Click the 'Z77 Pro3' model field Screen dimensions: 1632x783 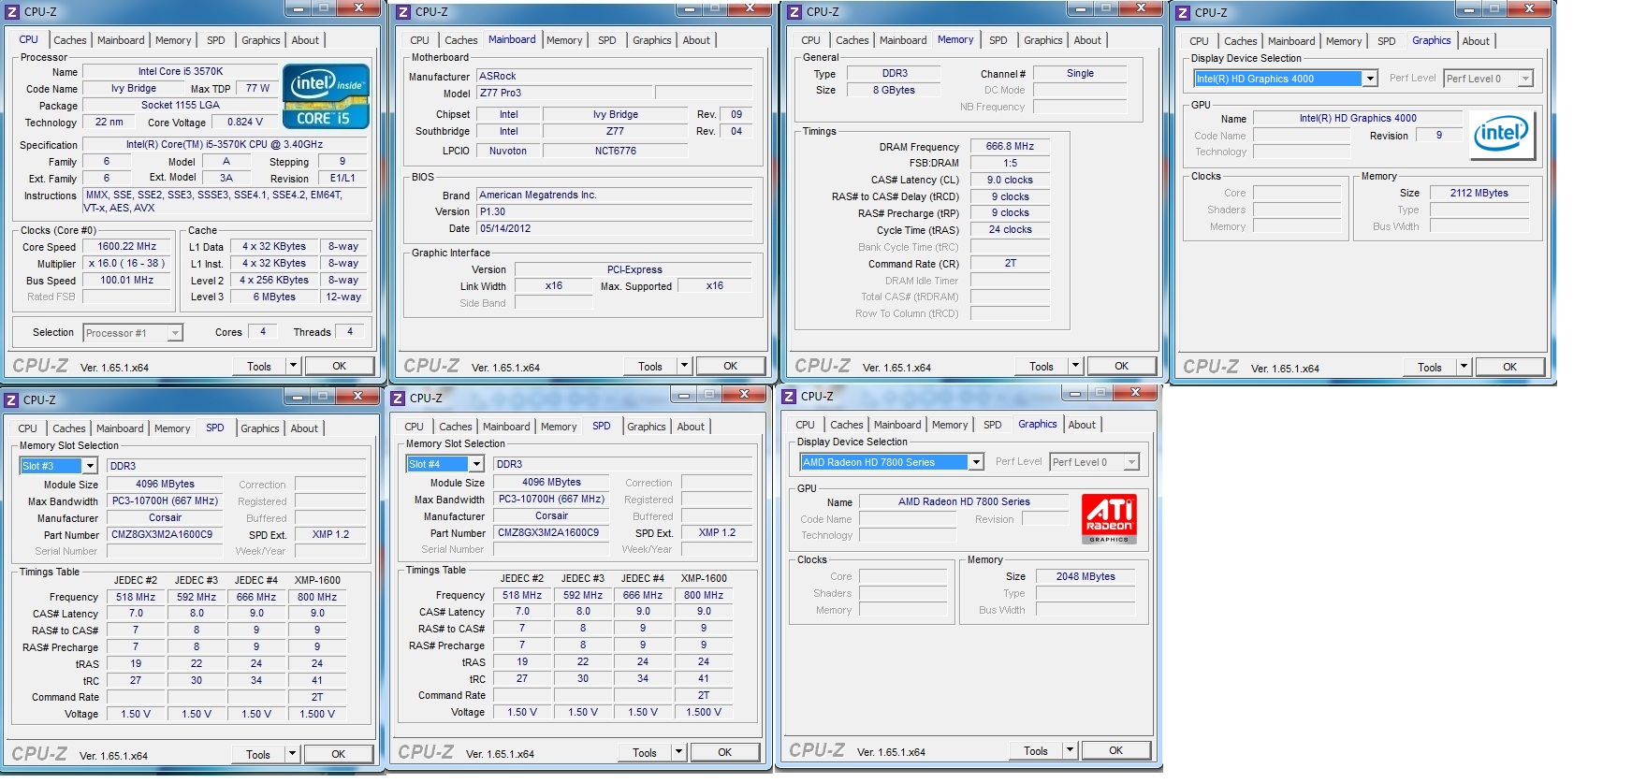(563, 94)
